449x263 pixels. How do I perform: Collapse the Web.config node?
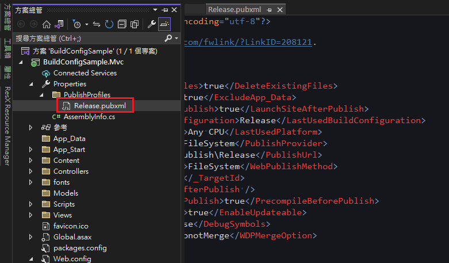[x=31, y=259]
